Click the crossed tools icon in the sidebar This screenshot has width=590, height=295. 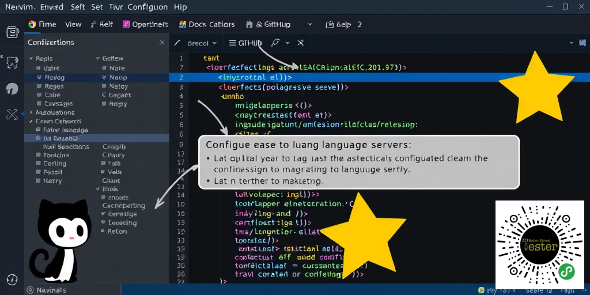pyautogui.click(x=12, y=114)
